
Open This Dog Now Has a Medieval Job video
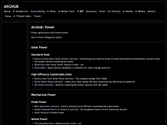(58, 123)
